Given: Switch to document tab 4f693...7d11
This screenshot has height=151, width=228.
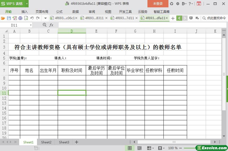Looking at the screenshot, I should (123, 18).
